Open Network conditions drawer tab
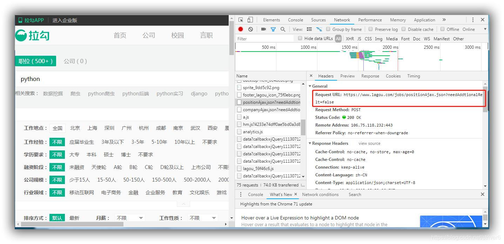 (320, 194)
